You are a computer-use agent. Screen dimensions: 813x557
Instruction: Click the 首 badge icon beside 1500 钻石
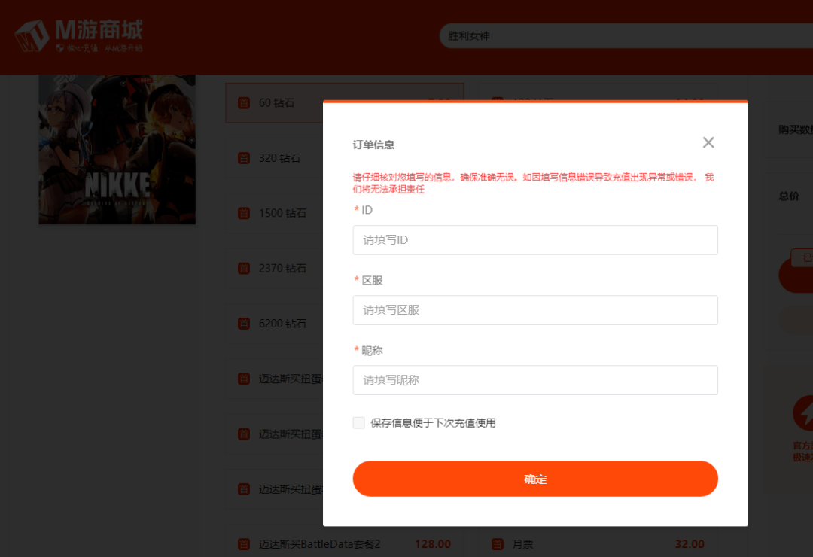click(x=244, y=213)
